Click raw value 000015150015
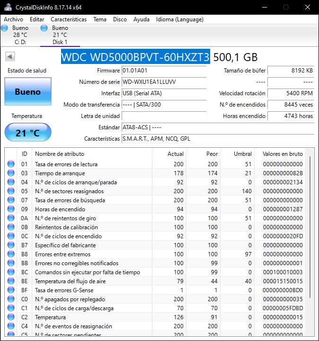The image size is (319, 341). (x=283, y=281)
